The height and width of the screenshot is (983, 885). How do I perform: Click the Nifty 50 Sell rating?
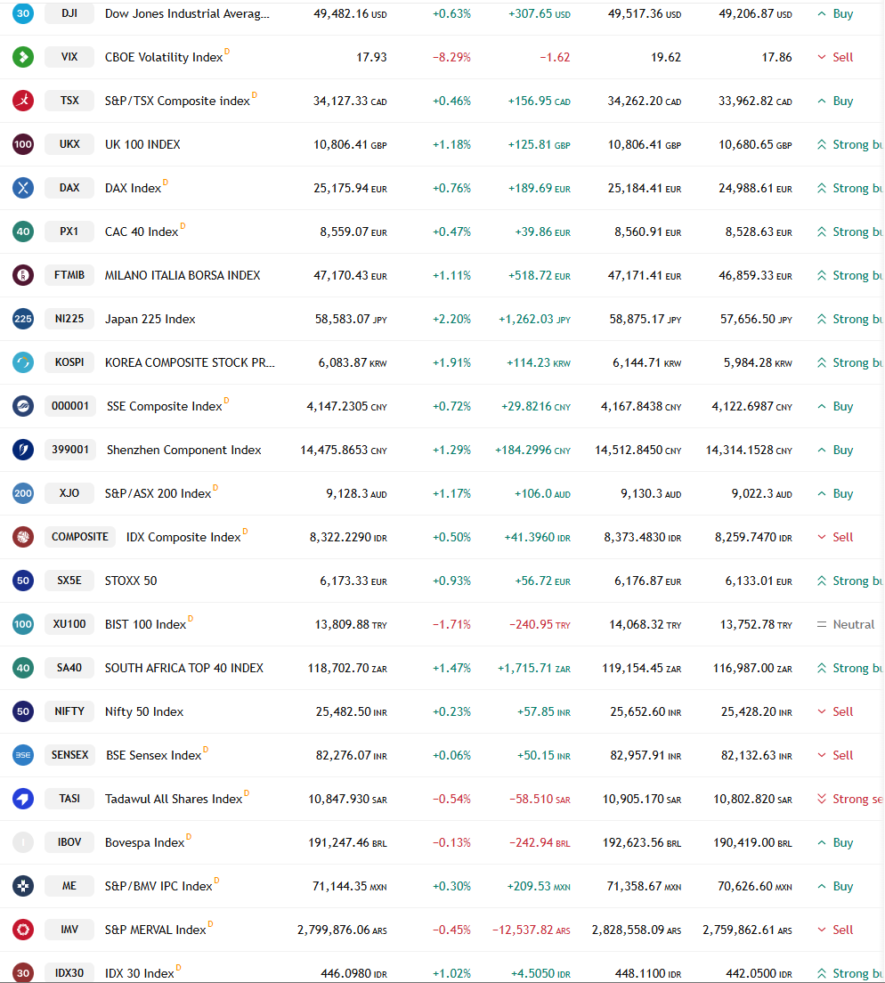pos(835,711)
